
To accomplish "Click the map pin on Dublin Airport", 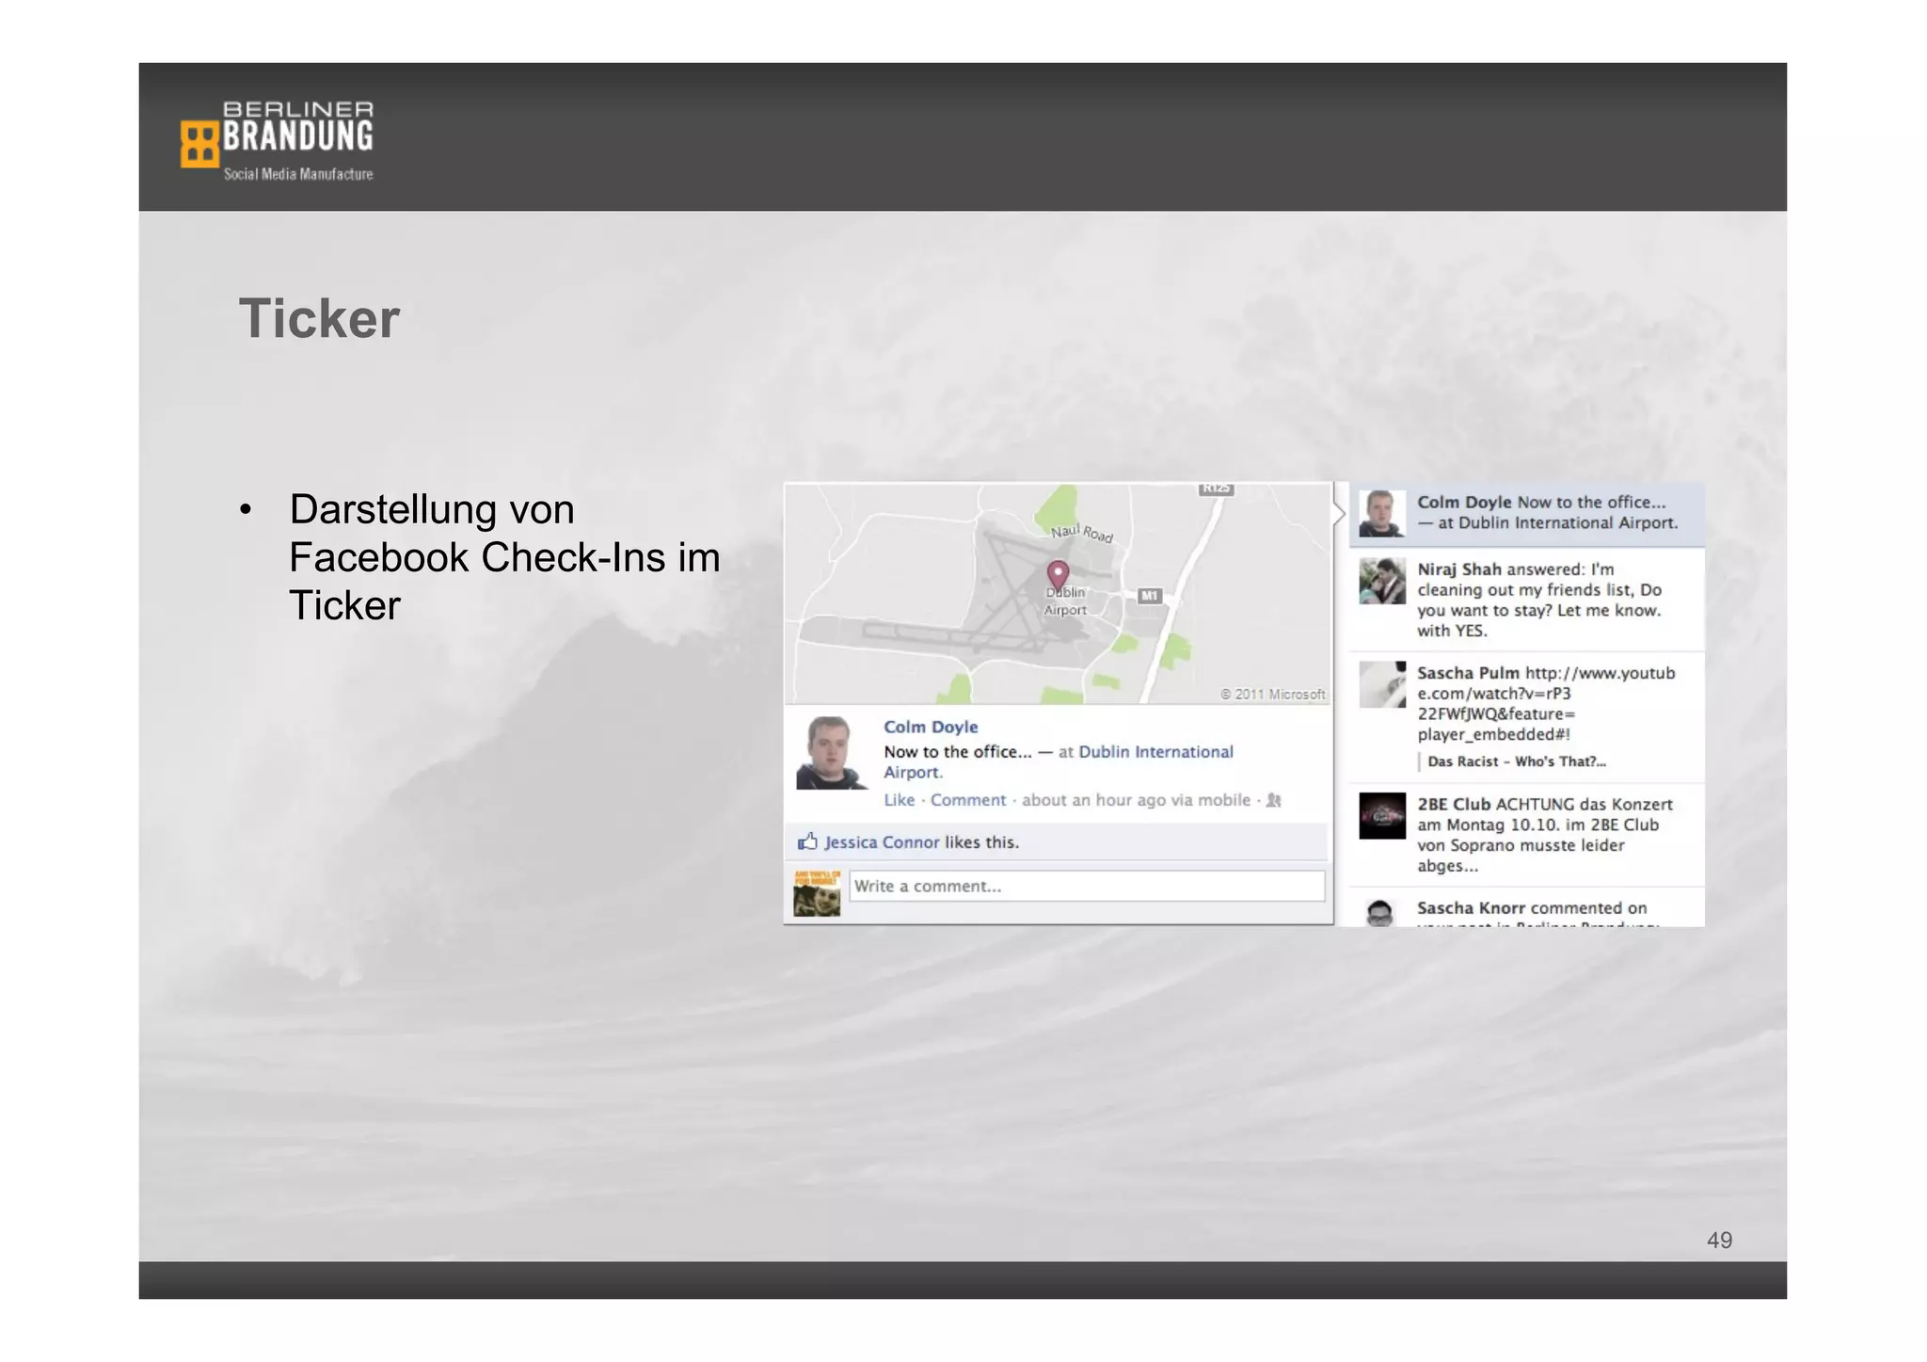I will tap(1058, 574).
